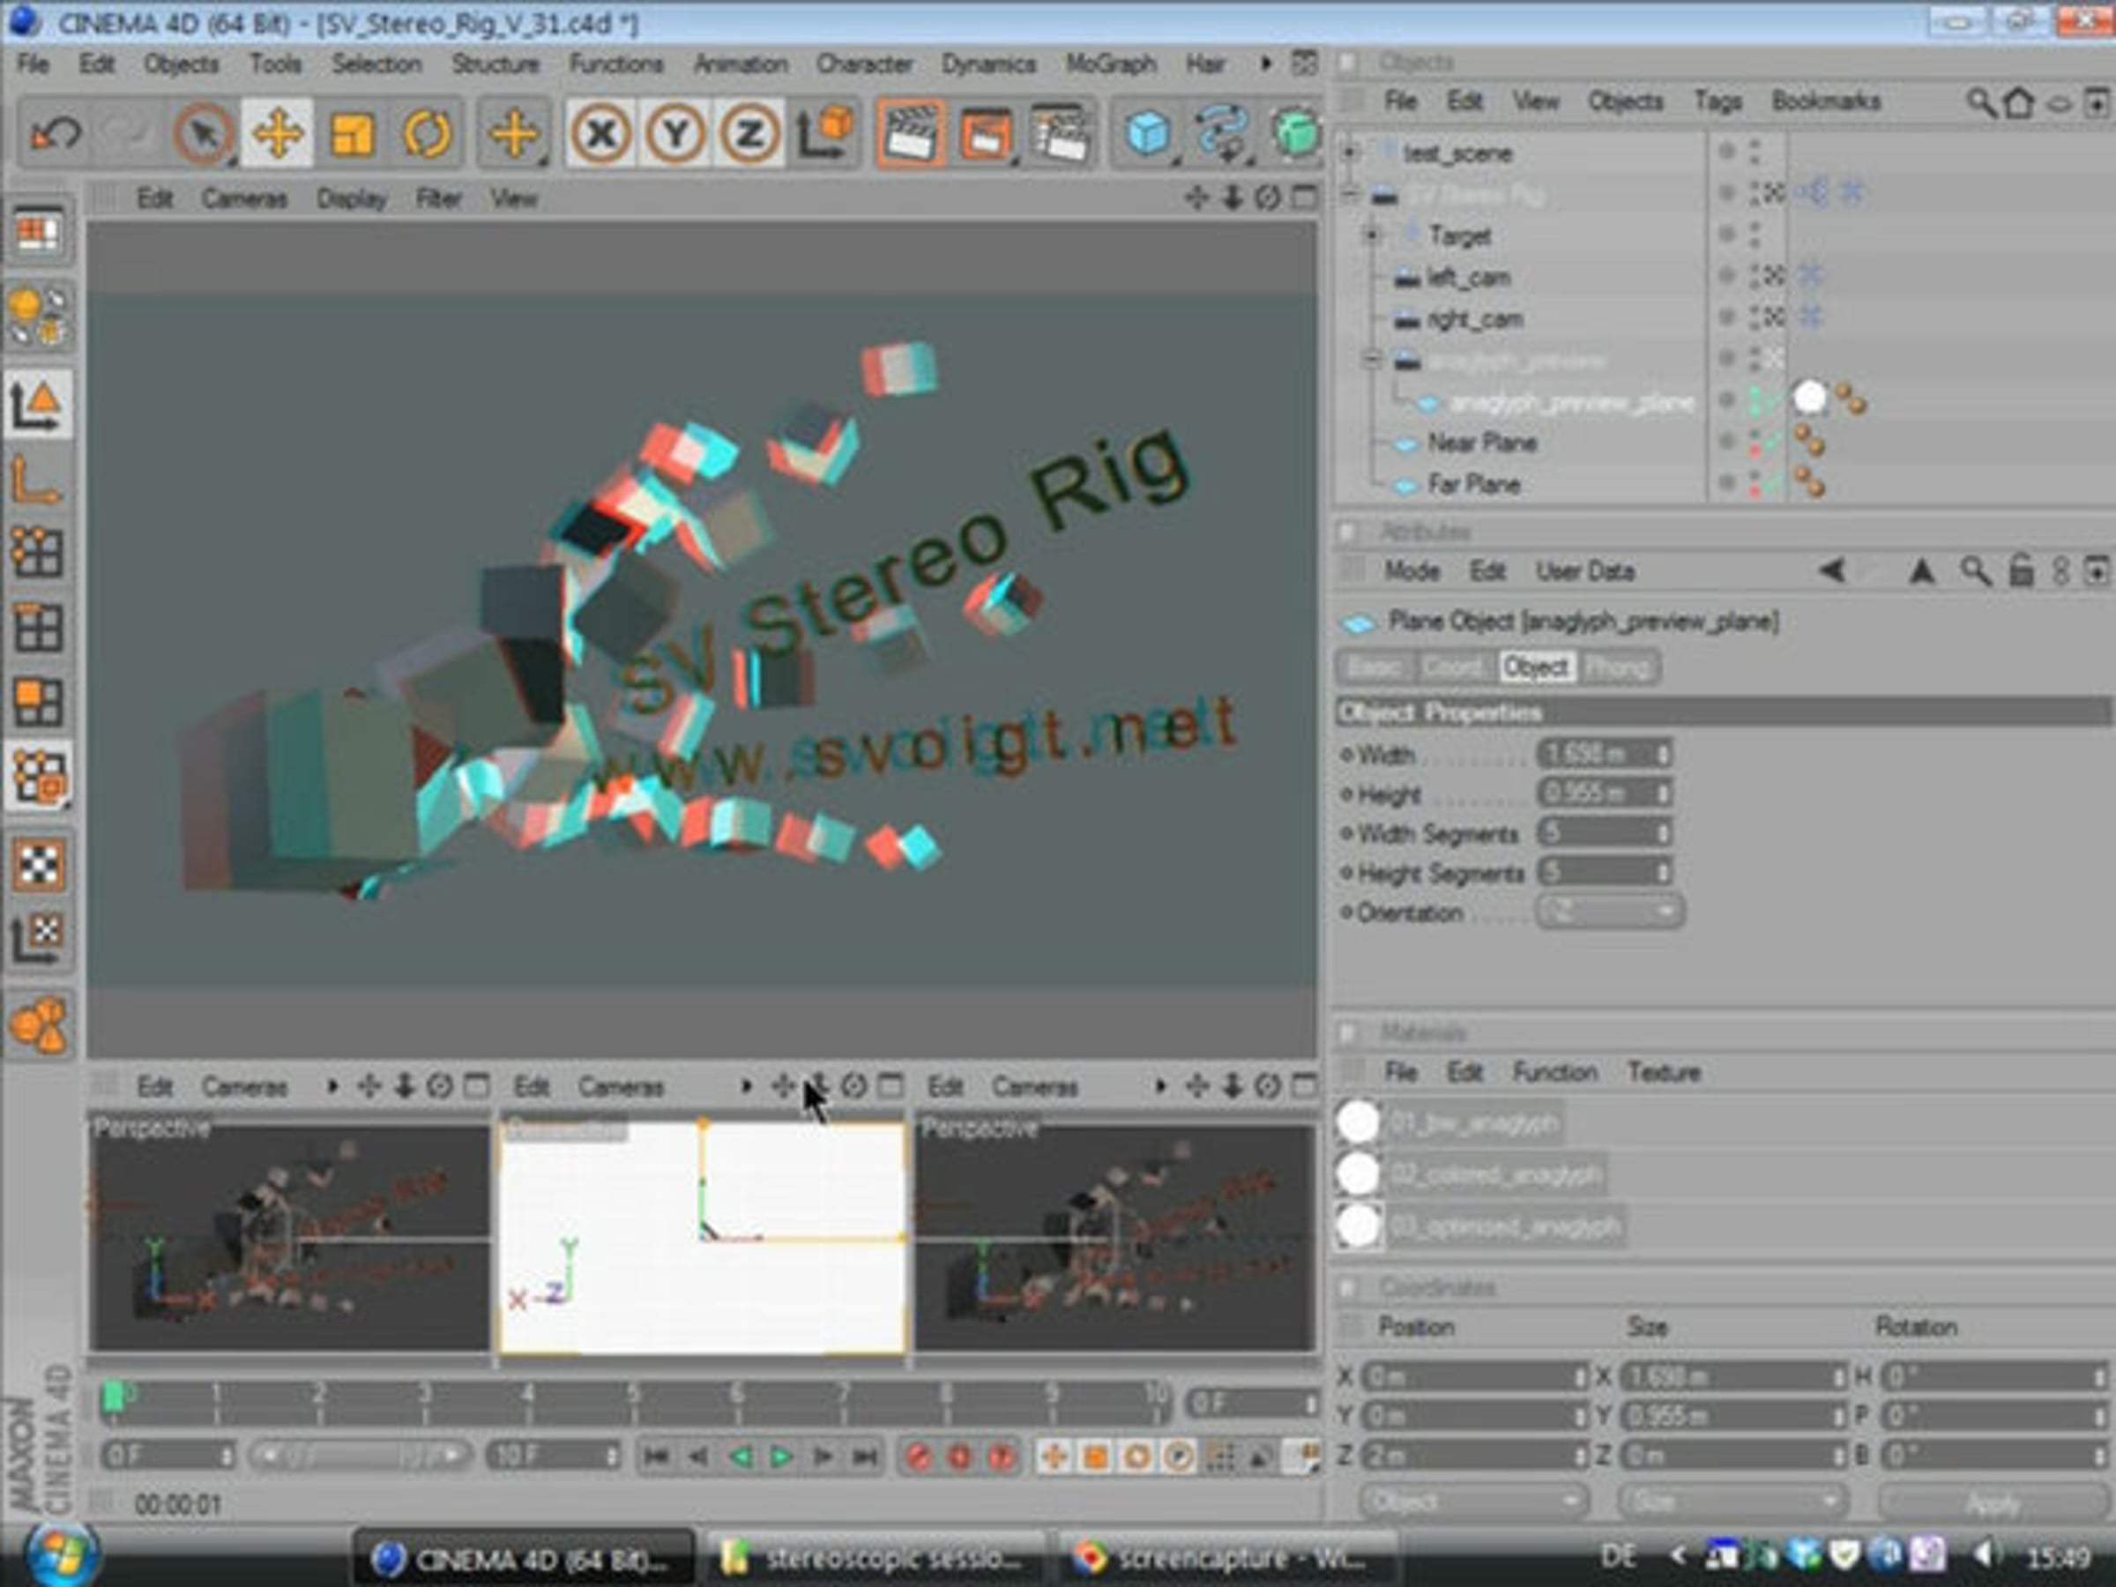Open the MoGraph menu
This screenshot has width=2116, height=1587.
(1112, 64)
